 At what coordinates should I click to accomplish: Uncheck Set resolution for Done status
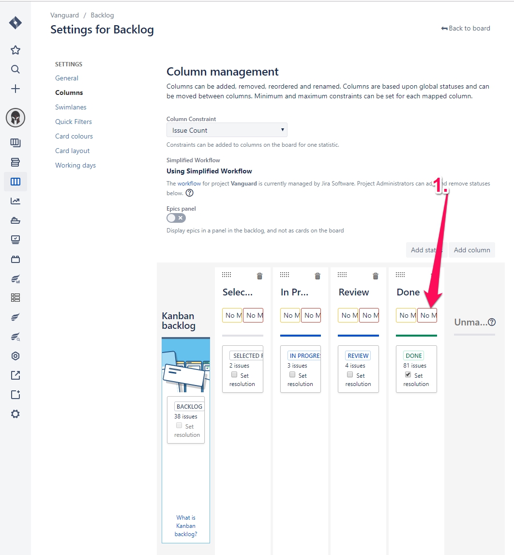[408, 374]
